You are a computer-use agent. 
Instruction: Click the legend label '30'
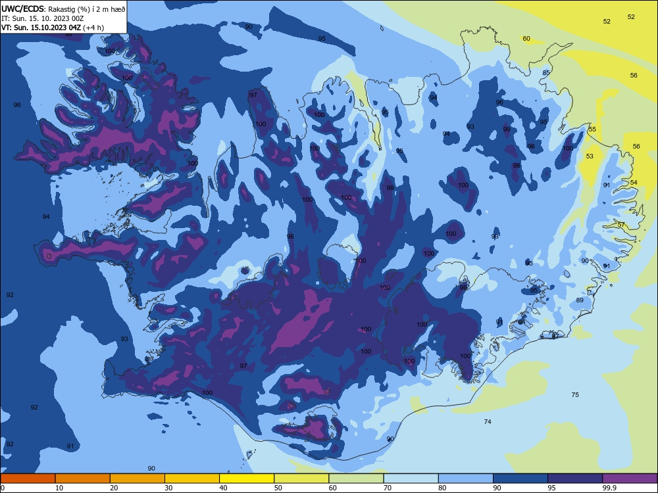click(x=168, y=488)
